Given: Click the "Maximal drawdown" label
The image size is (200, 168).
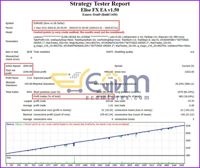Looking at the screenshot, I should tap(44, 84).
